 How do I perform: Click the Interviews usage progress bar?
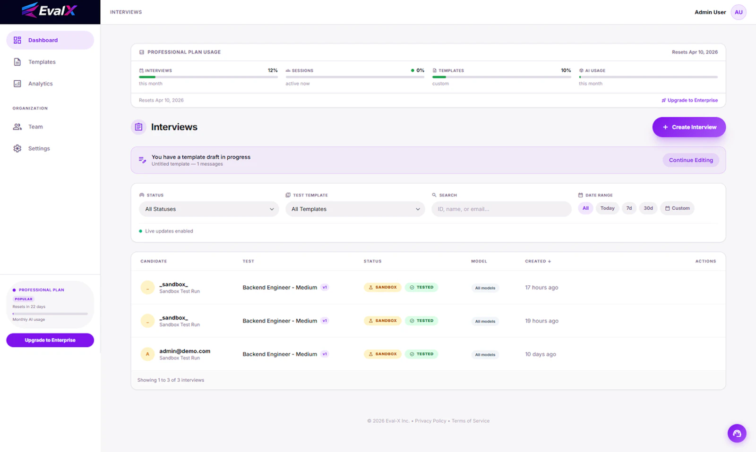208,77
